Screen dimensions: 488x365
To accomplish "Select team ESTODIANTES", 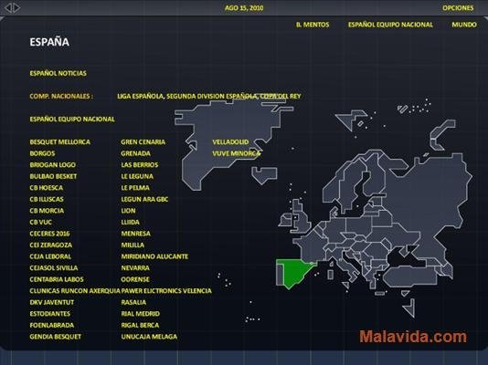I will click(x=49, y=314).
